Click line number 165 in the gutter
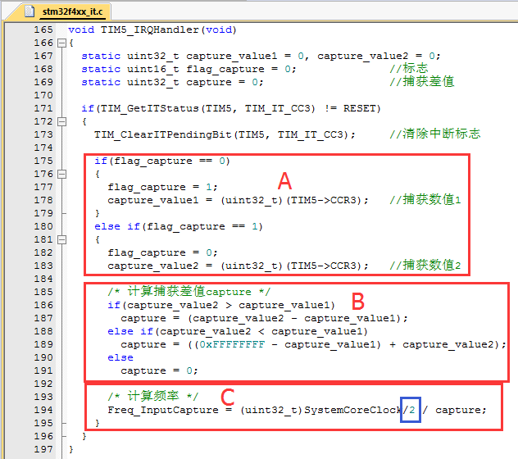518x459 pixels. point(43,30)
